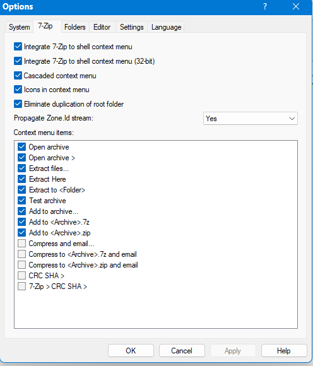Check Compress to <Archive>.7z and email
313x366 pixels.
click(21, 254)
